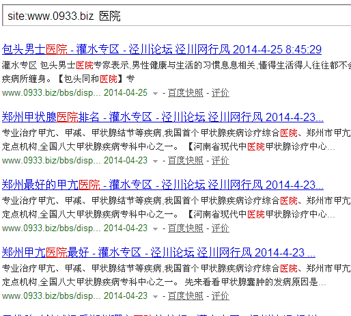Click snippet text 灌水专区 包头男士医院专家表示
This screenshot has height=316, width=351.
pos(66,66)
